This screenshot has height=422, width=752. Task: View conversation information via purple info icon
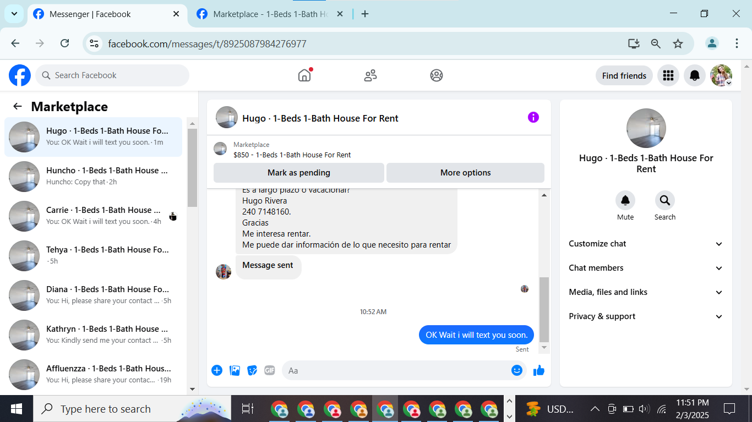(x=533, y=117)
